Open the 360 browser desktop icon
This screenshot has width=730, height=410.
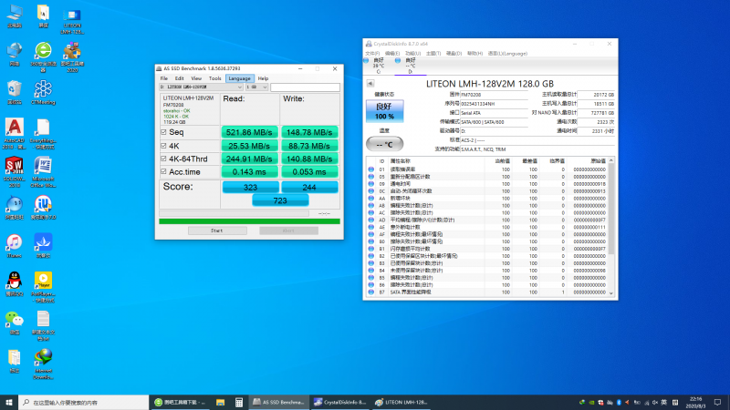tap(43, 56)
